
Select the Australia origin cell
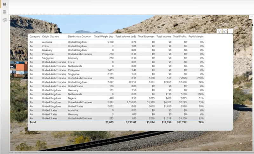(x=47, y=42)
